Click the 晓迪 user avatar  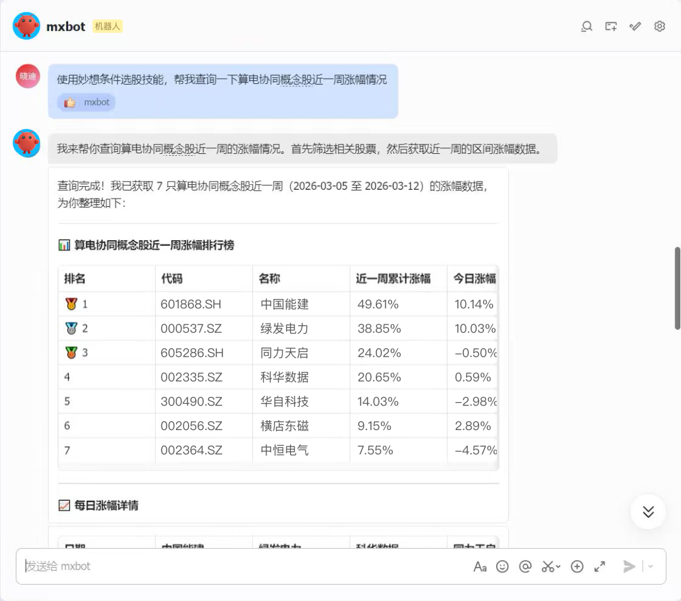(x=28, y=76)
